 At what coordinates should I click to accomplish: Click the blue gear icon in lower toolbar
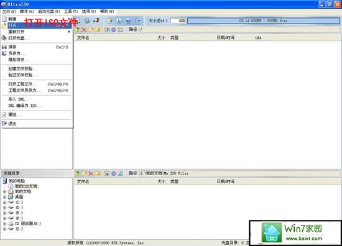point(113,173)
